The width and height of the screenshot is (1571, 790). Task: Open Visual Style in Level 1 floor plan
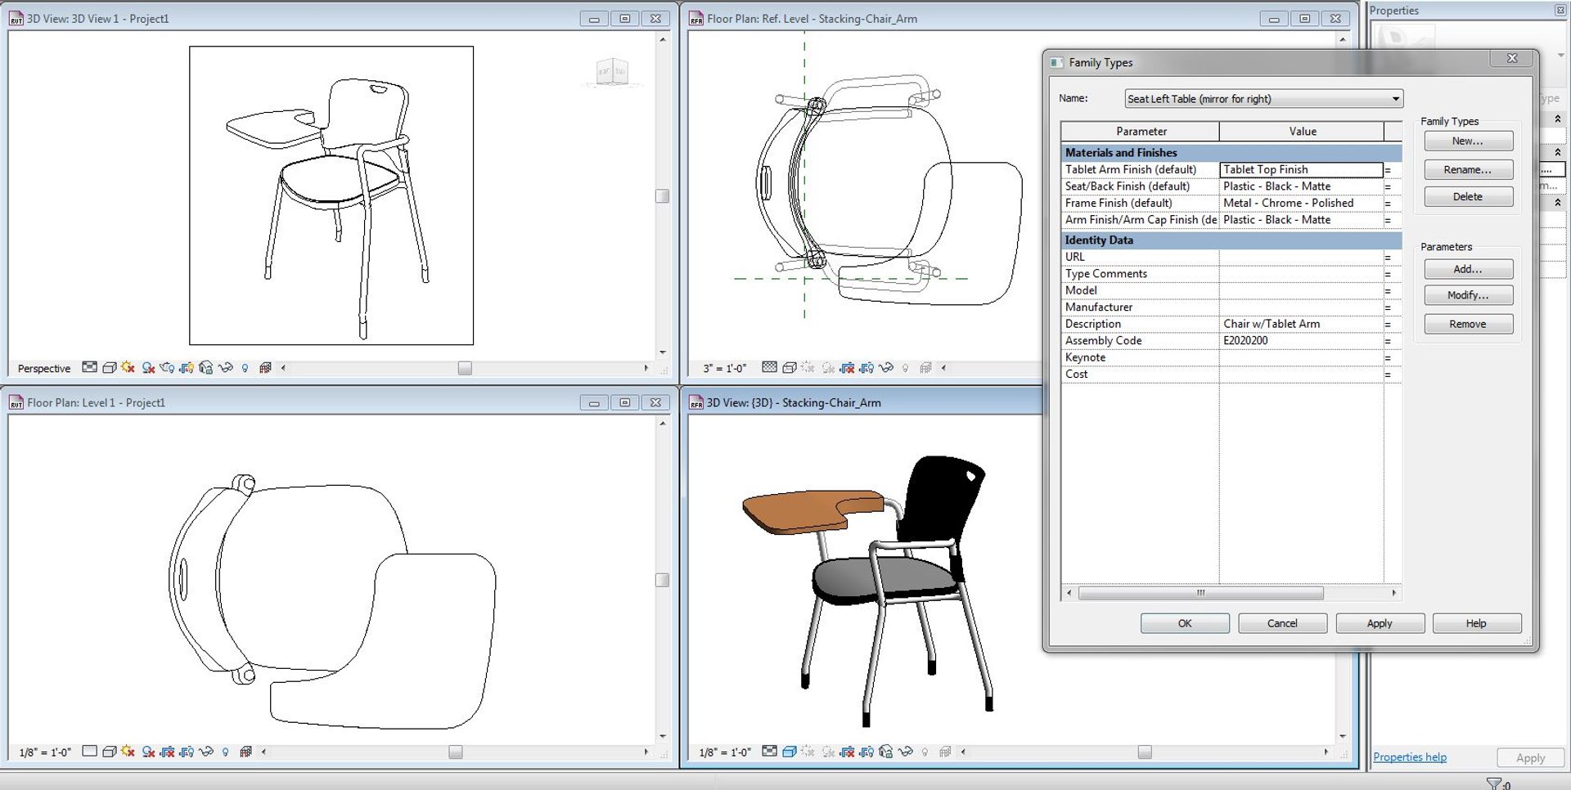109,752
